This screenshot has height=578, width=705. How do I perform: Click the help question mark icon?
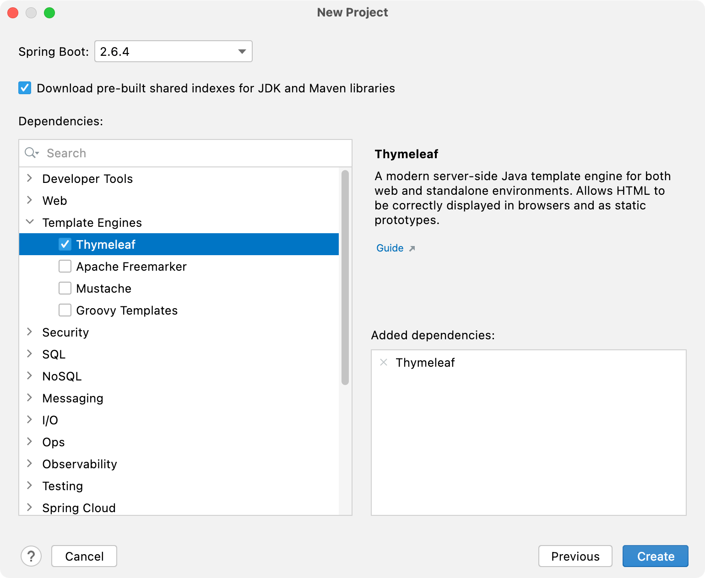[31, 556]
